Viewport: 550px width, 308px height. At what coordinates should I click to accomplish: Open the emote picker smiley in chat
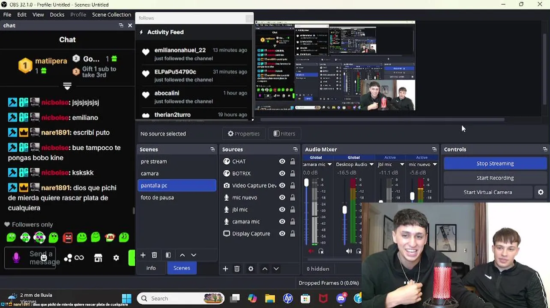pos(44,258)
